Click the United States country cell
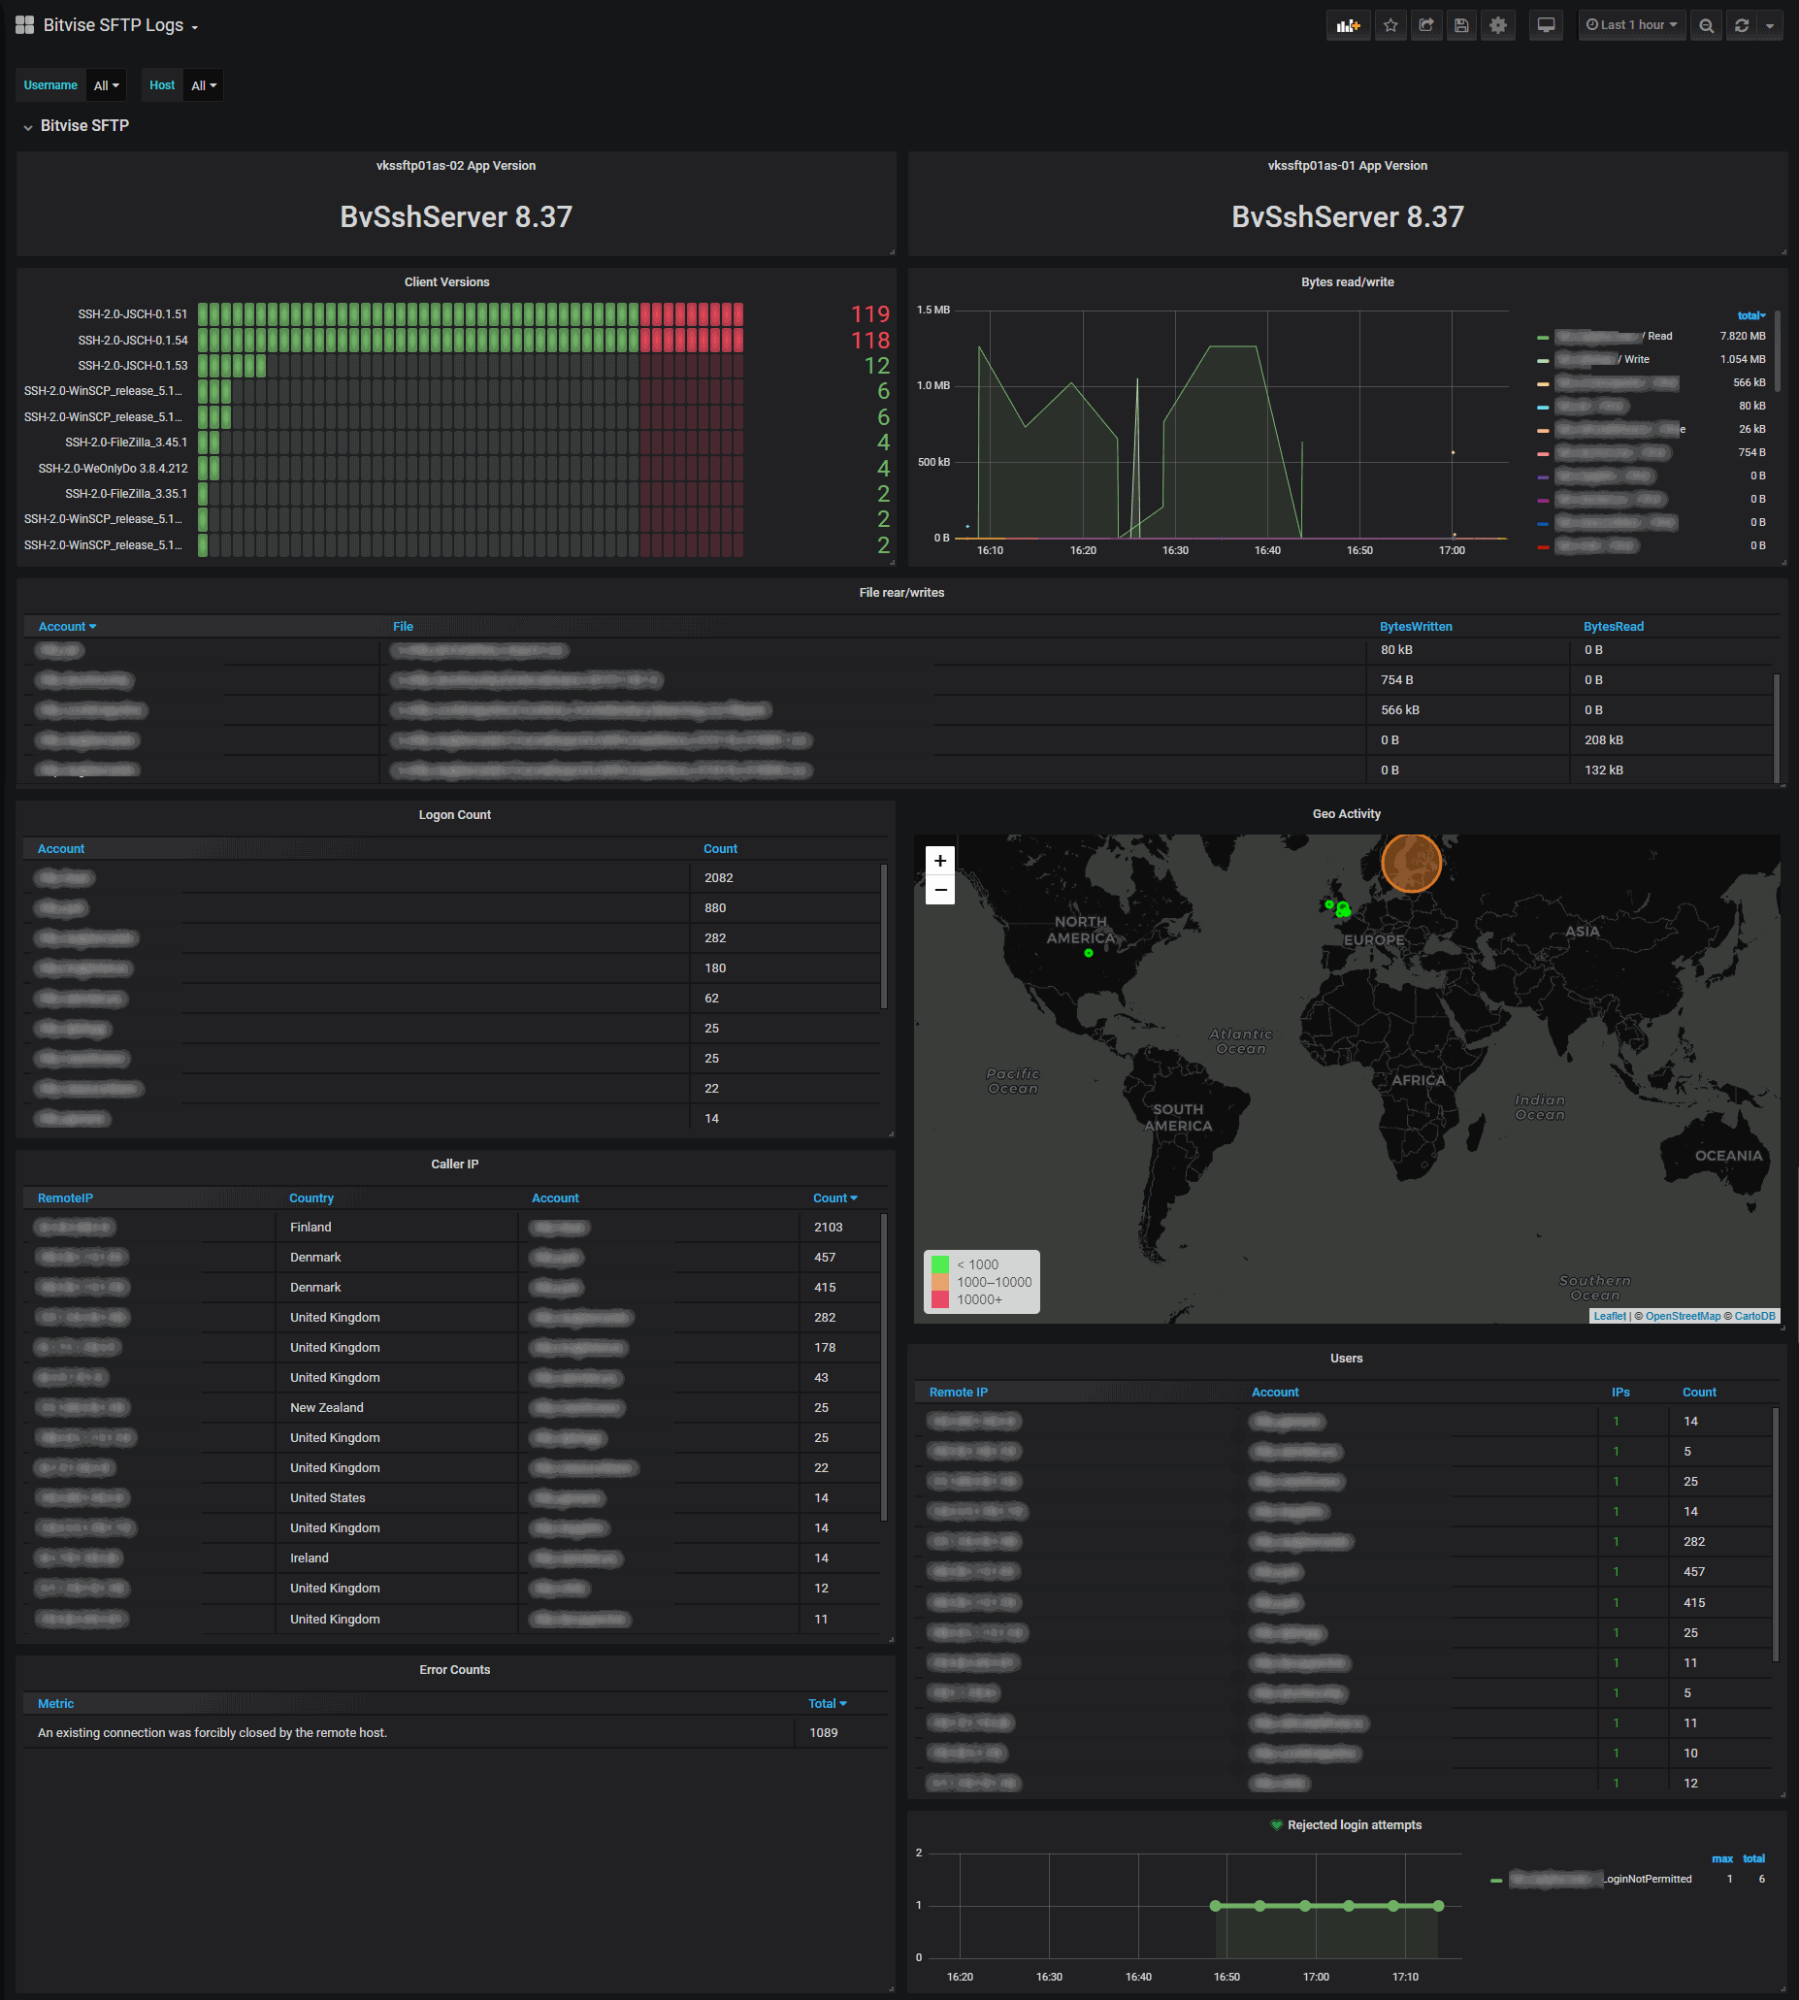The height and width of the screenshot is (2000, 1799). click(x=327, y=1497)
